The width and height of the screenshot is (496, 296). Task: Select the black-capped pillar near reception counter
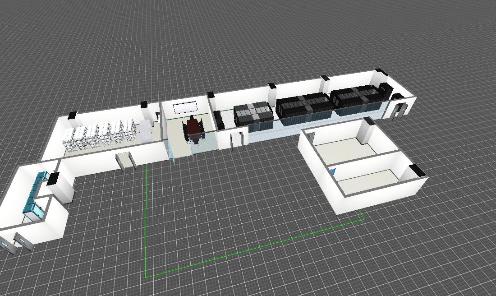pos(53,179)
